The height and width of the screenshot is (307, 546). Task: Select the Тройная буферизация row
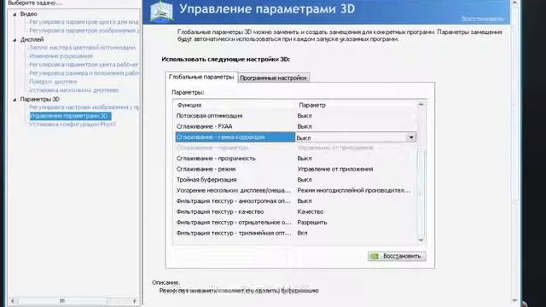(295, 180)
